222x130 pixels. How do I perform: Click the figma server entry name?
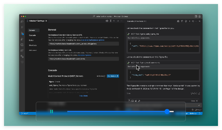(x=51, y=82)
